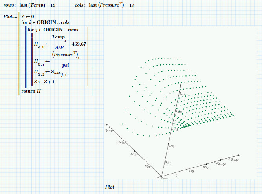Click the 'for j ∈ ORIGIN..rows' loop line
The image size is (262, 194).
click(53, 30)
